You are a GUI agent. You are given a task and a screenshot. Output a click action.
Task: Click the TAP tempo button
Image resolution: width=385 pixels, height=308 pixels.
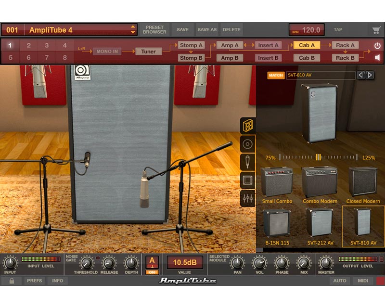point(338,30)
